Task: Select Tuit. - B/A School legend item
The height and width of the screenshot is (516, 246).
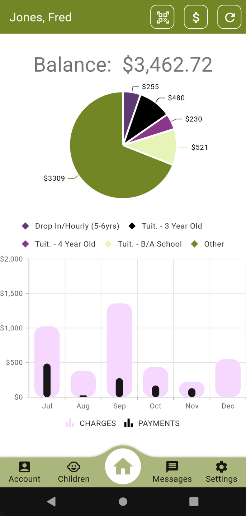Action: [143, 244]
